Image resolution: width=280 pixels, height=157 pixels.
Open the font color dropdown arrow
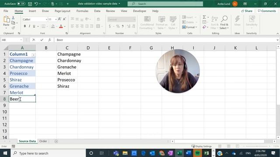(65, 27)
